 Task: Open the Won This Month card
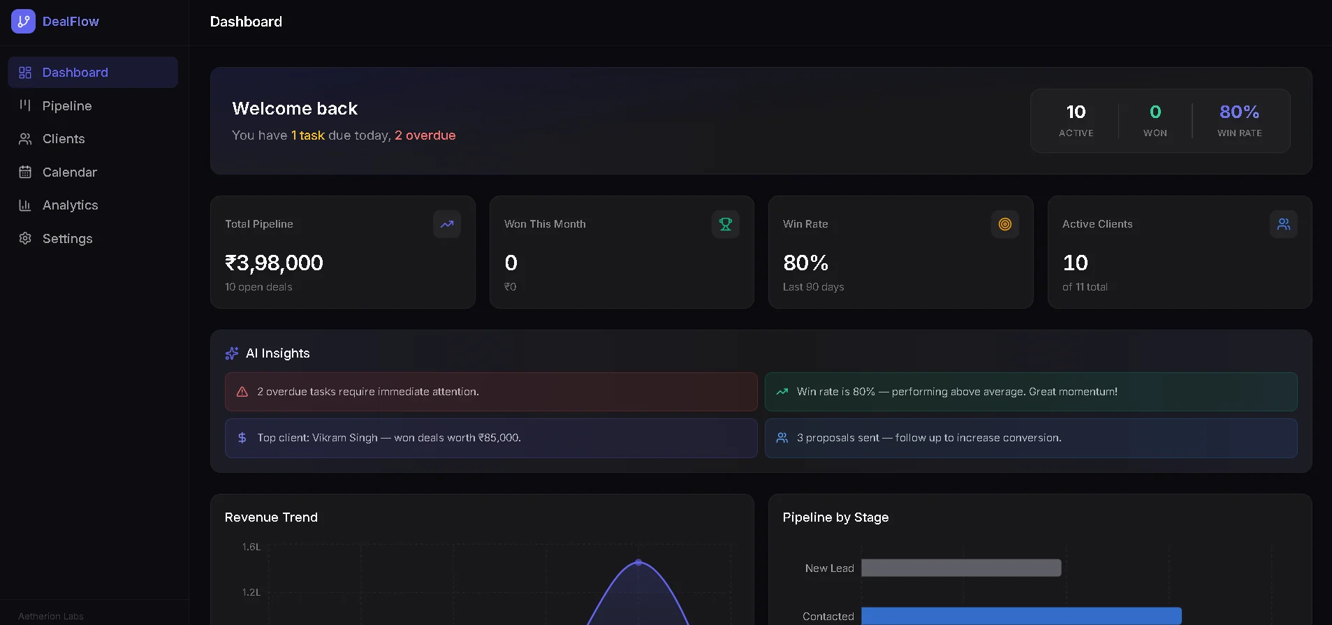coord(622,252)
